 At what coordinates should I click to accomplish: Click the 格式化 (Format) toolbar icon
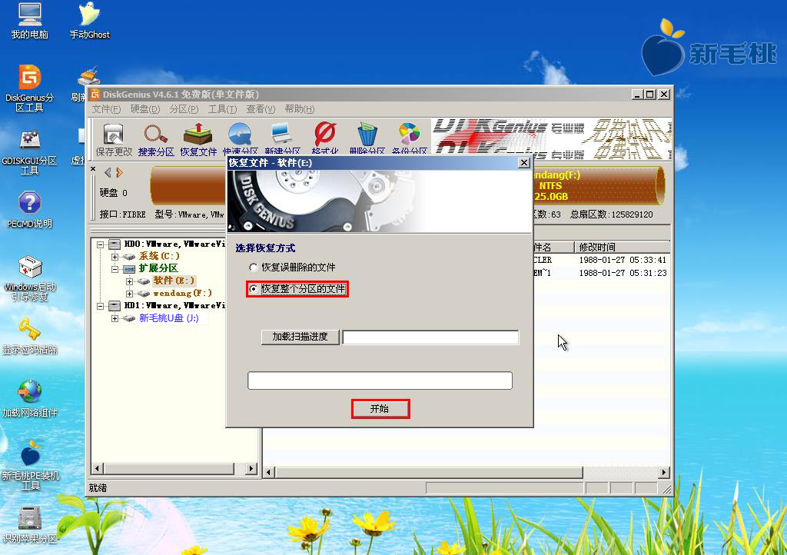[x=325, y=137]
